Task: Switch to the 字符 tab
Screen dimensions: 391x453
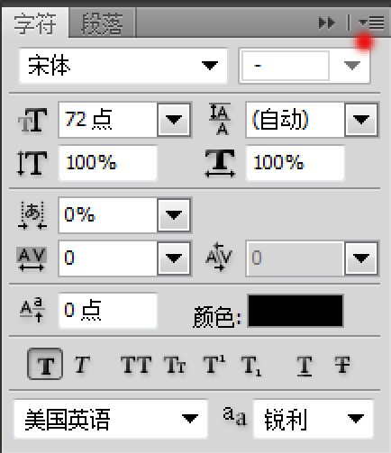Action: (x=35, y=23)
